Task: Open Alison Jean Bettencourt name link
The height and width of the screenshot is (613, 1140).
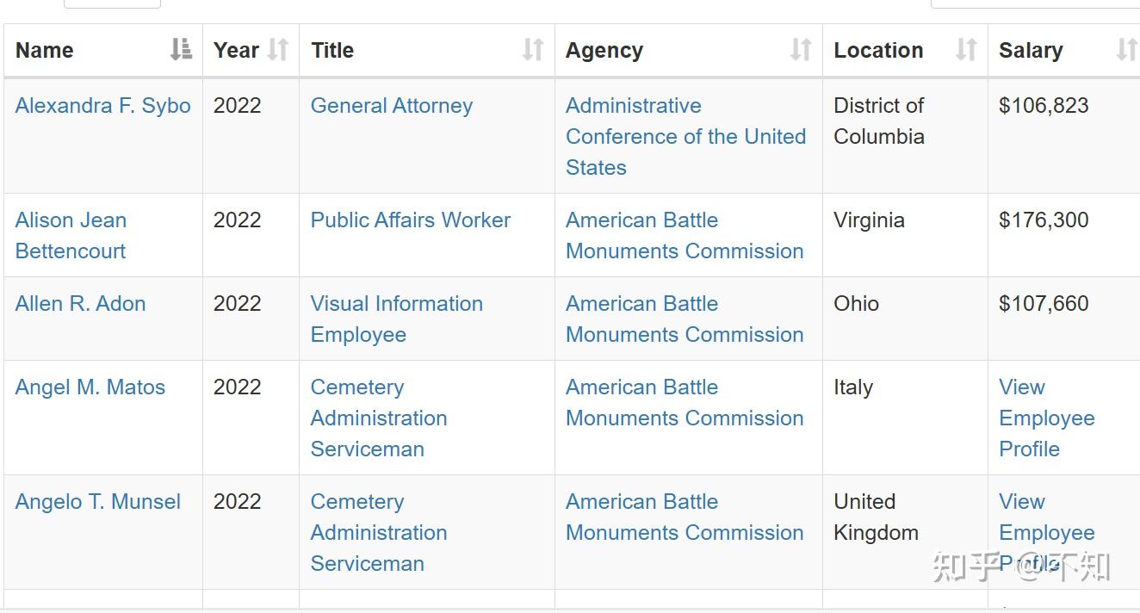Action: pyautogui.click(x=71, y=236)
